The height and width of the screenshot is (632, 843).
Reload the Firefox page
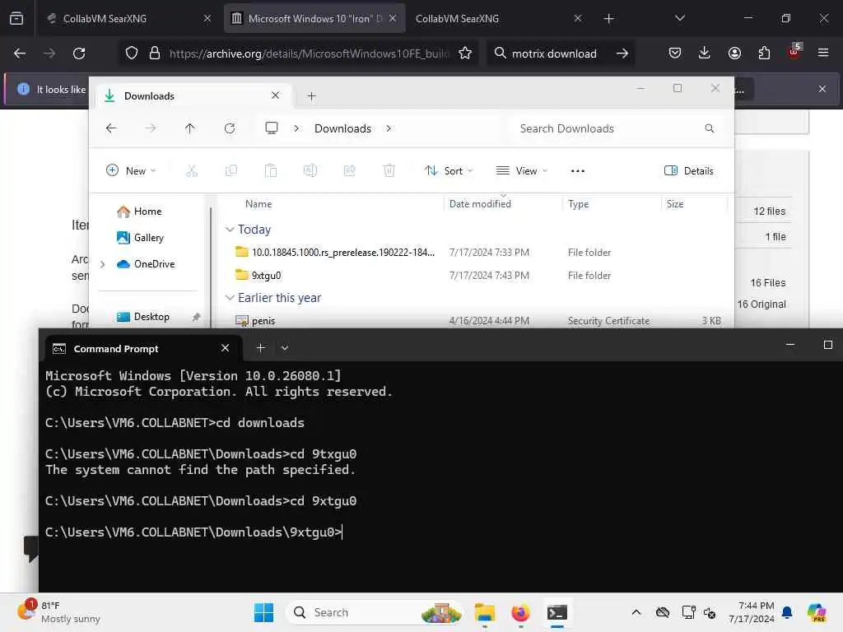point(79,53)
